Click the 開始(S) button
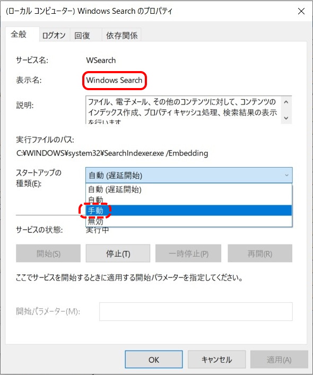The width and height of the screenshot is (313, 375). [x=48, y=253]
